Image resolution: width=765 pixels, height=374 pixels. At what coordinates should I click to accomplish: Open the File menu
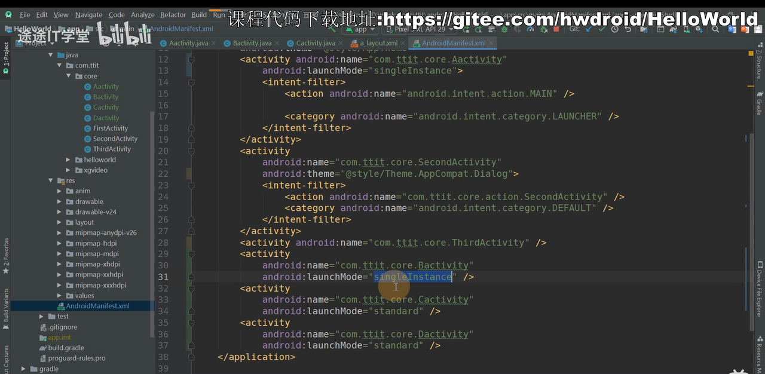pyautogui.click(x=25, y=15)
